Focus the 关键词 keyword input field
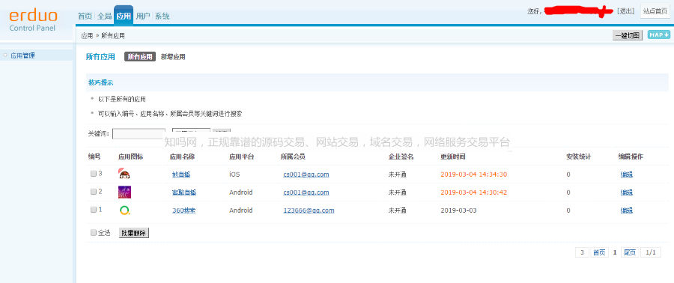This screenshot has height=283, width=674. tap(139, 133)
